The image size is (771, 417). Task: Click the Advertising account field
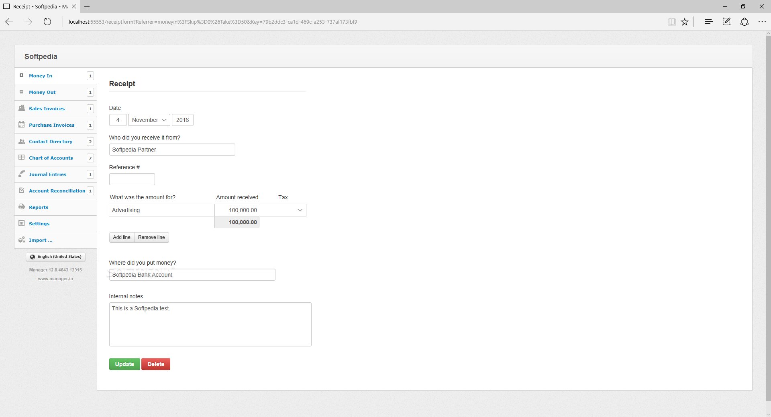[x=162, y=210]
